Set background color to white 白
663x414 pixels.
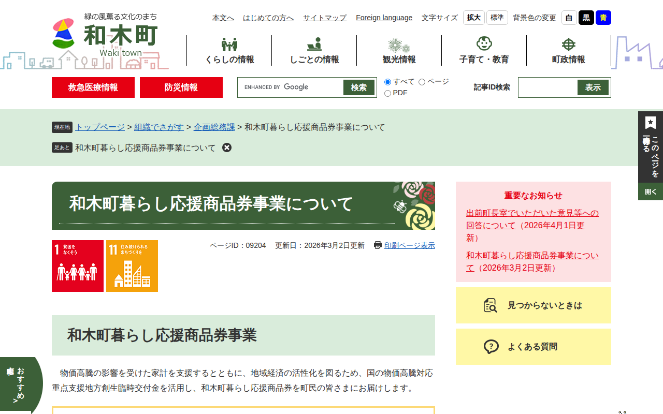pos(569,18)
